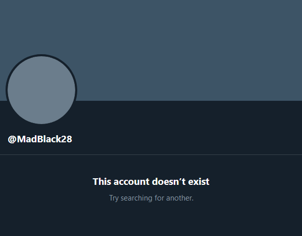Screen dimensions: 302x236
Task: Click the word "Try" in the subtext
Action: click(x=114, y=198)
